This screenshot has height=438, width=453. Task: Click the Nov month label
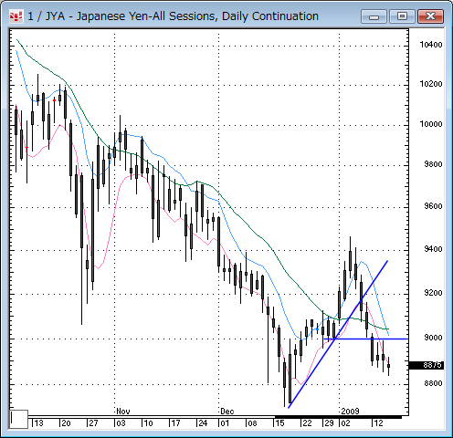point(123,412)
